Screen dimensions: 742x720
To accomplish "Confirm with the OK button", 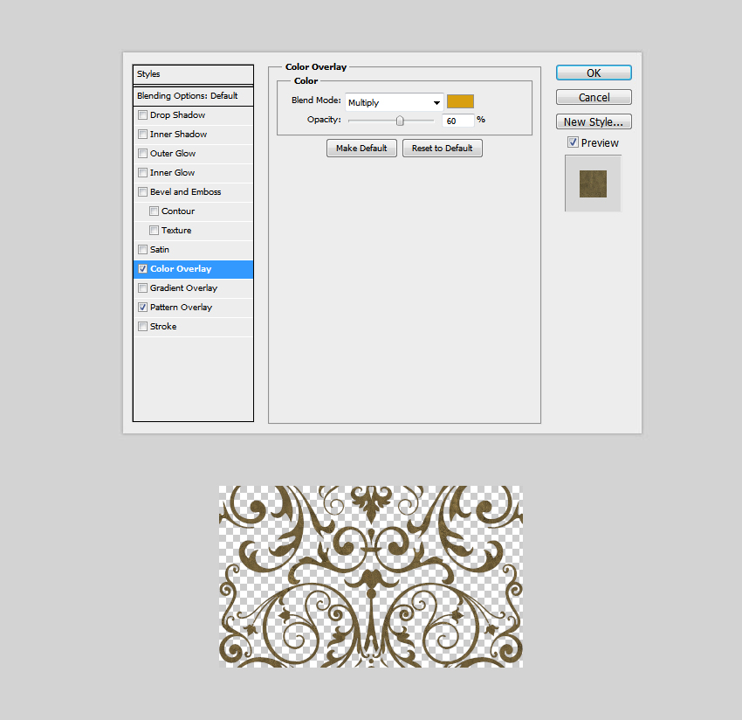I will (x=594, y=73).
